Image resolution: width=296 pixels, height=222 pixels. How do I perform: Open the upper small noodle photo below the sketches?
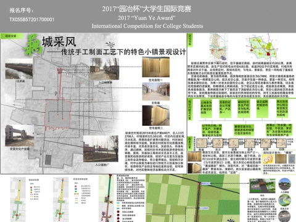[195, 157]
